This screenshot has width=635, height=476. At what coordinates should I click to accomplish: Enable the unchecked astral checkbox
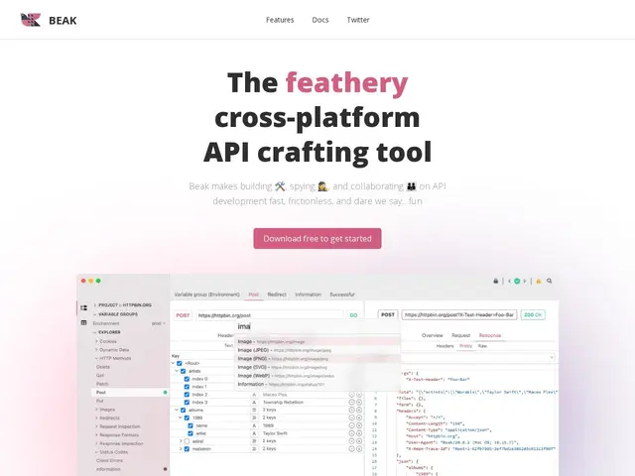click(187, 441)
